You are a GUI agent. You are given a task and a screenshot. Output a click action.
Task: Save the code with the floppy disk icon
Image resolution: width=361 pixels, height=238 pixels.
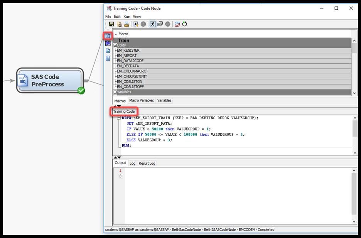tap(111, 24)
